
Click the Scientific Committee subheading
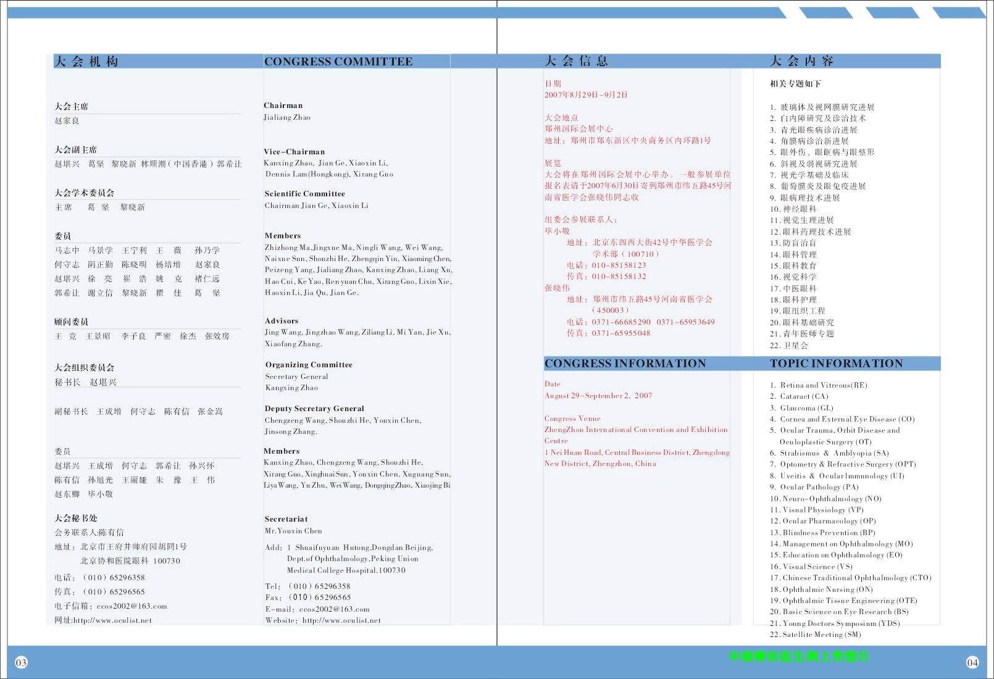[x=305, y=194]
